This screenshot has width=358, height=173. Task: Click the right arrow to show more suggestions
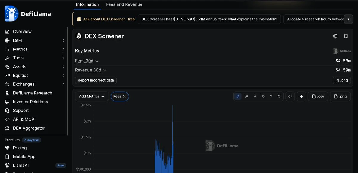348,19
